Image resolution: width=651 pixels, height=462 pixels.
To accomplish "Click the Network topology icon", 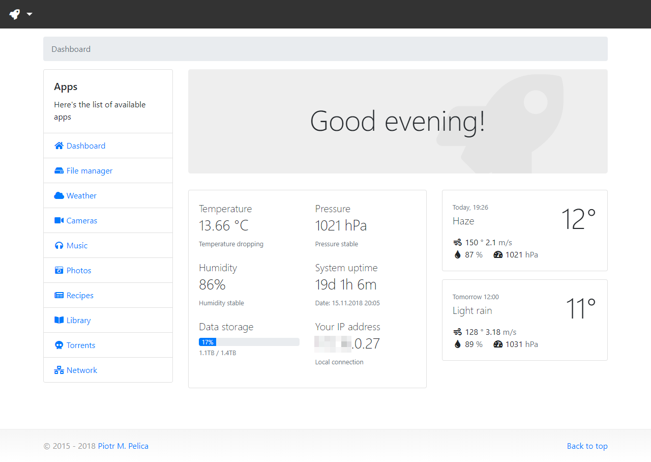I will [x=59, y=370].
